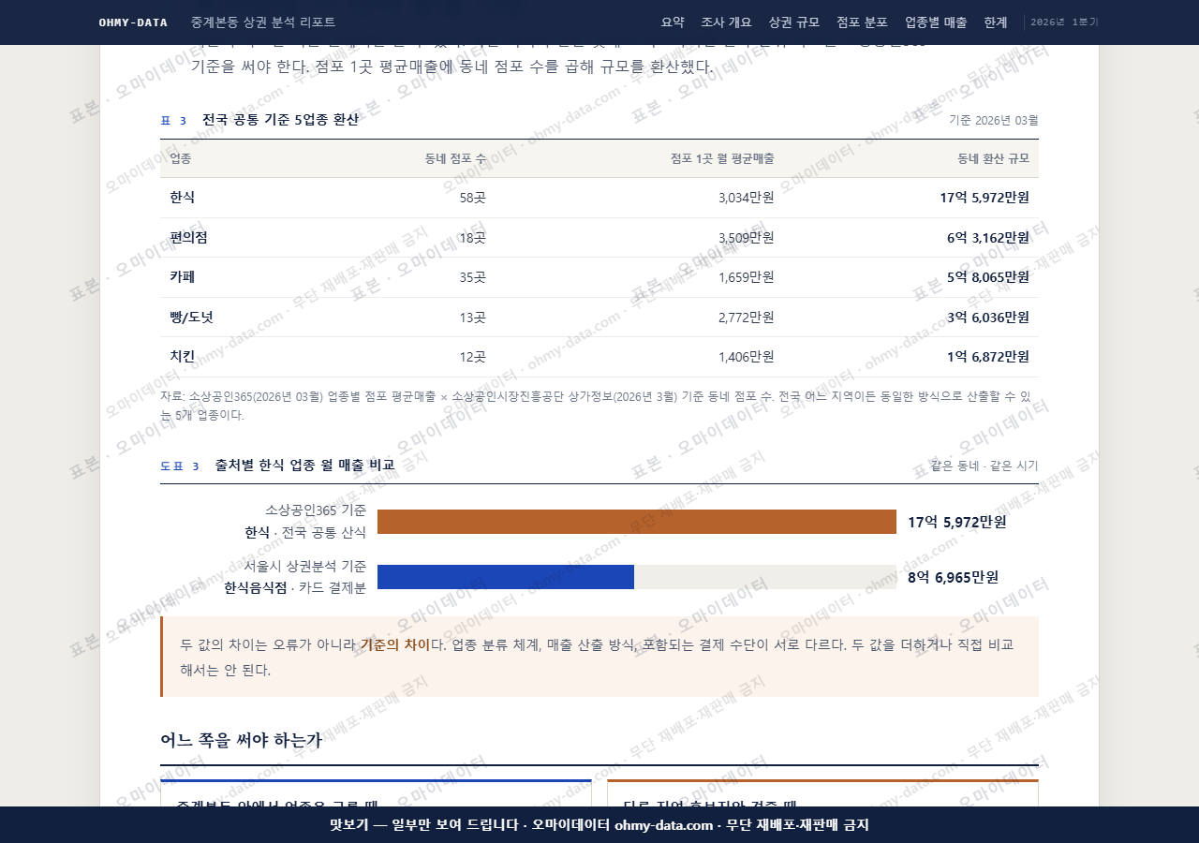This screenshot has width=1199, height=843.
Task: Click the 1,659만원 average sales cell
Action: [x=746, y=277]
